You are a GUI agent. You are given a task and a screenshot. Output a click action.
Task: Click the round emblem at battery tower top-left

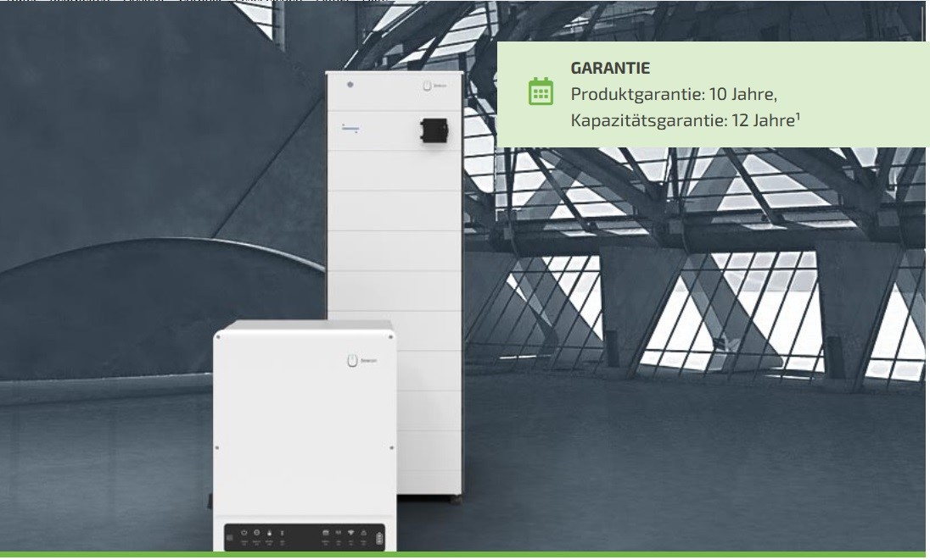point(350,86)
